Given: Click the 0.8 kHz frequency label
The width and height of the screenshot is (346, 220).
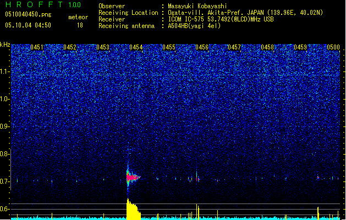Looking at the screenshot, I should coord(4,154).
